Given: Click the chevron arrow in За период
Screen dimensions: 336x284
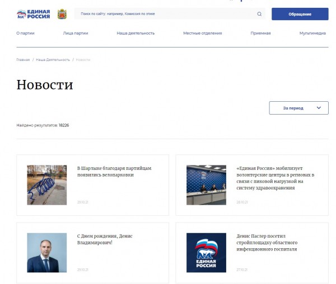Looking at the screenshot, I should coord(319,108).
